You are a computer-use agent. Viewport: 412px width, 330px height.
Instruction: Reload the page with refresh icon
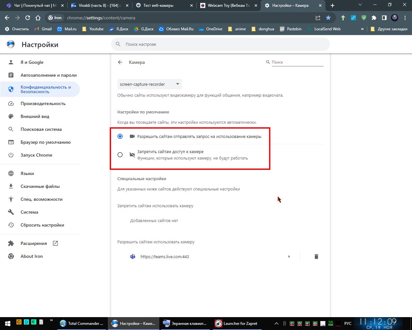28,18
